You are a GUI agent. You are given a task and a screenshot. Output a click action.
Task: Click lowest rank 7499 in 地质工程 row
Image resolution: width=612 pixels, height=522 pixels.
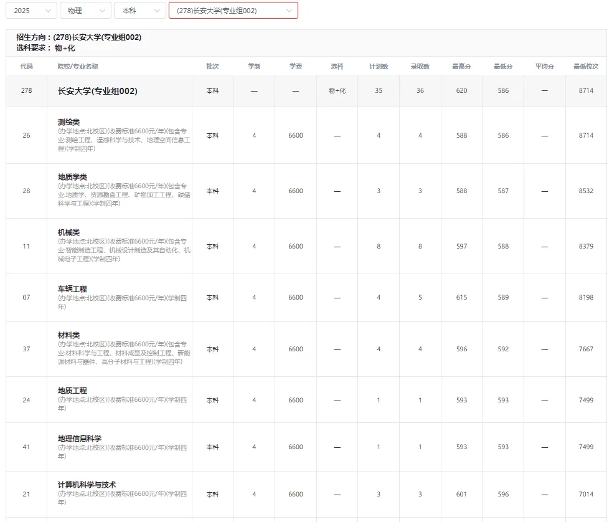[586, 400]
